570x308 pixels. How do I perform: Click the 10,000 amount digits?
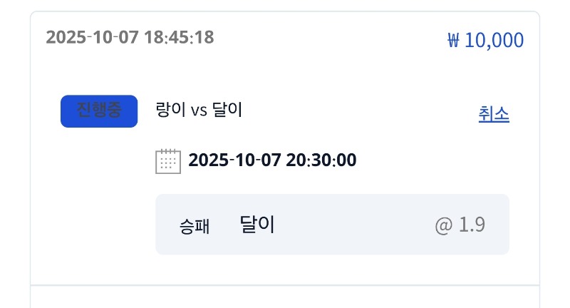[x=494, y=40]
